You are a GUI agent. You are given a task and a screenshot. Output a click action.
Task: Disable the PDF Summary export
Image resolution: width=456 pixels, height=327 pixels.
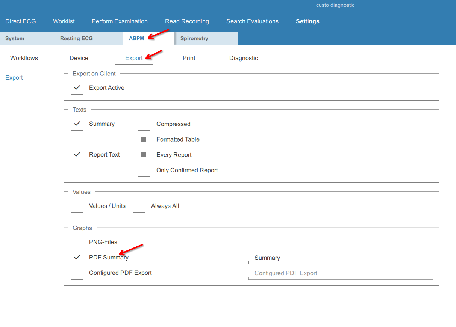coord(77,258)
